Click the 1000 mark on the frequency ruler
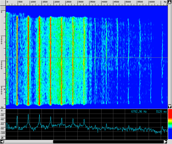 [33, 2]
